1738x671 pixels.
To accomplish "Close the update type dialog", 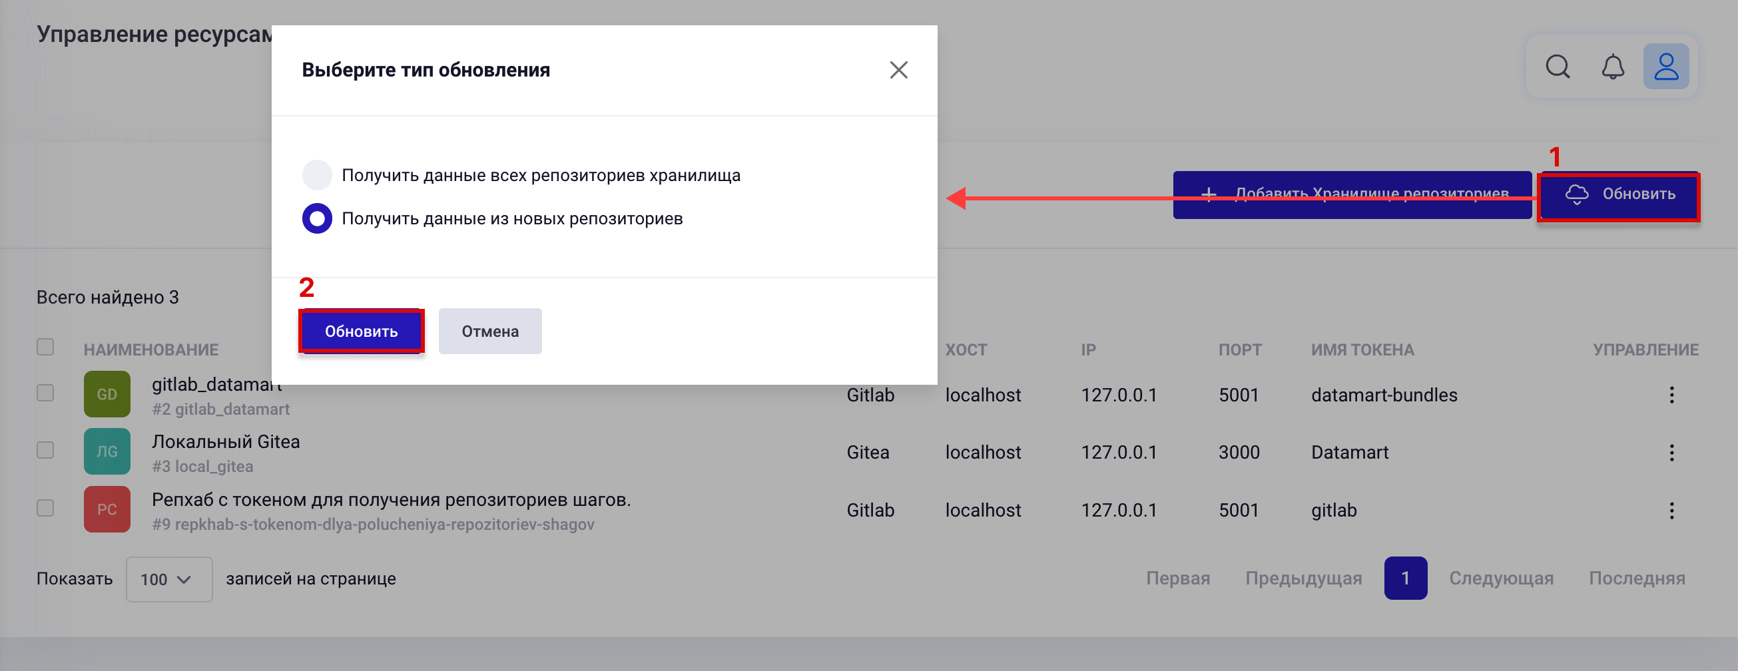I will [x=899, y=69].
